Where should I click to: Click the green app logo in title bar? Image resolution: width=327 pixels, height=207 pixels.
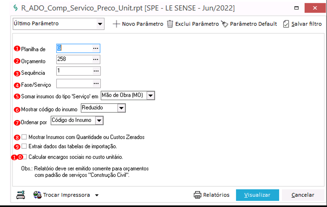pos(16,8)
